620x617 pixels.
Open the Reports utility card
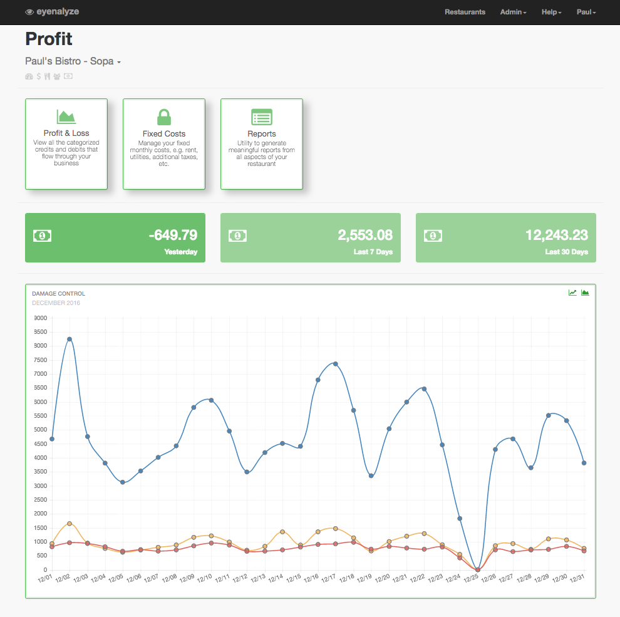(x=261, y=143)
